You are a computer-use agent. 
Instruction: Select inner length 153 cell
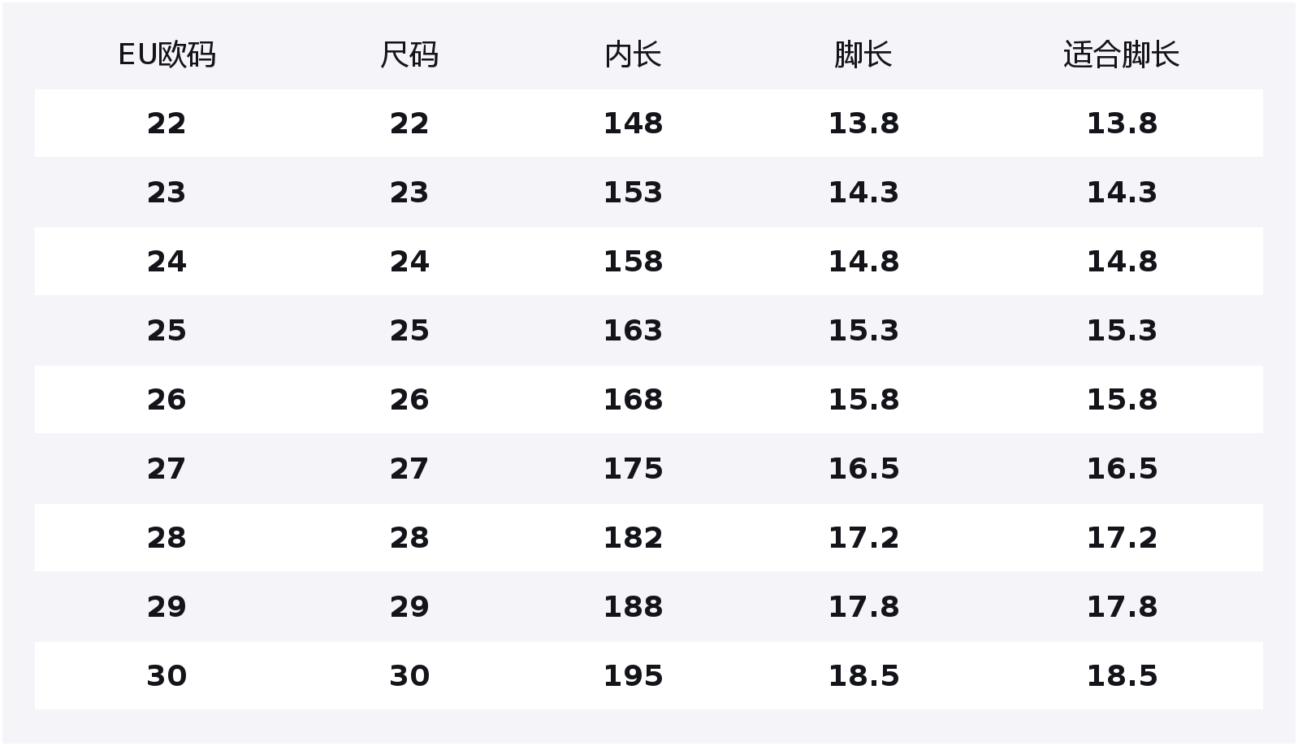[633, 193]
